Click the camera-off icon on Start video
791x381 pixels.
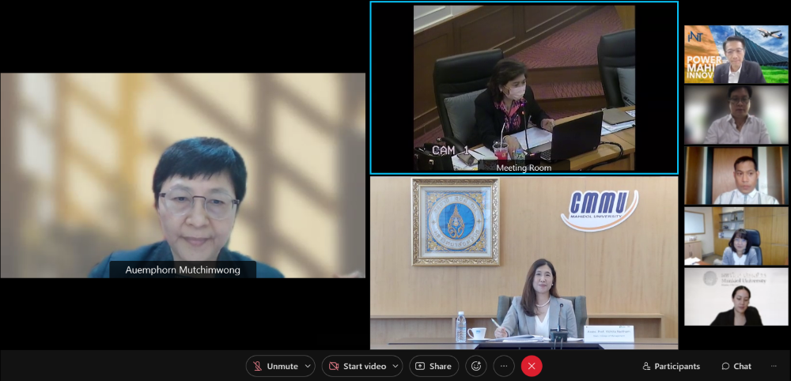[x=334, y=366]
